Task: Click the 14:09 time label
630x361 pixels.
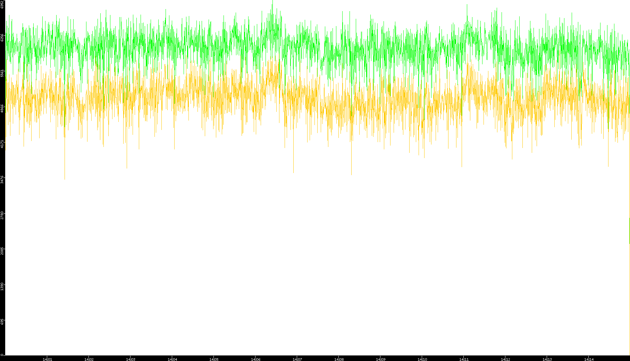Action: pos(380,359)
